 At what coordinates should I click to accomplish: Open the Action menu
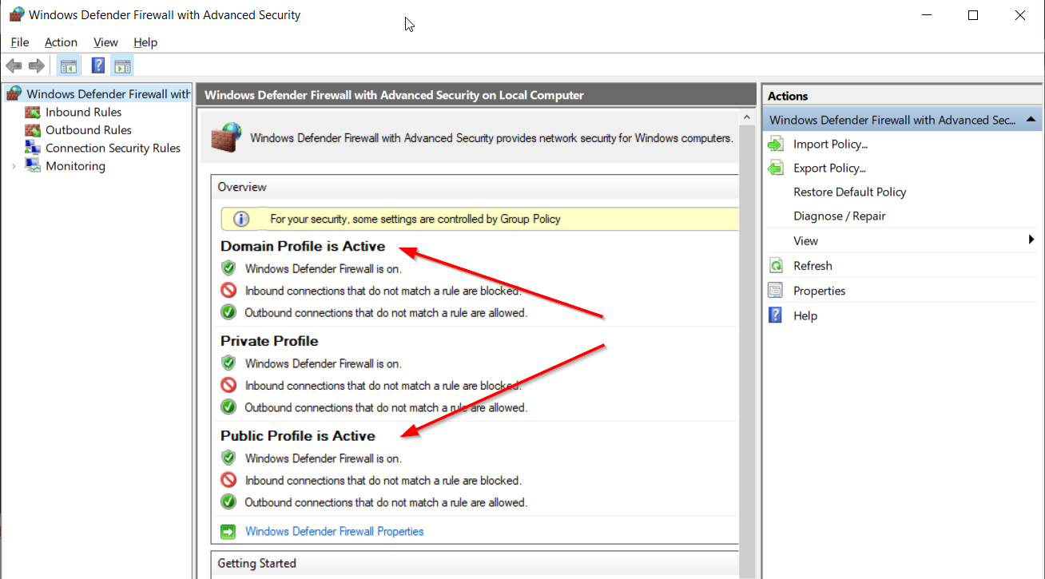click(x=61, y=42)
